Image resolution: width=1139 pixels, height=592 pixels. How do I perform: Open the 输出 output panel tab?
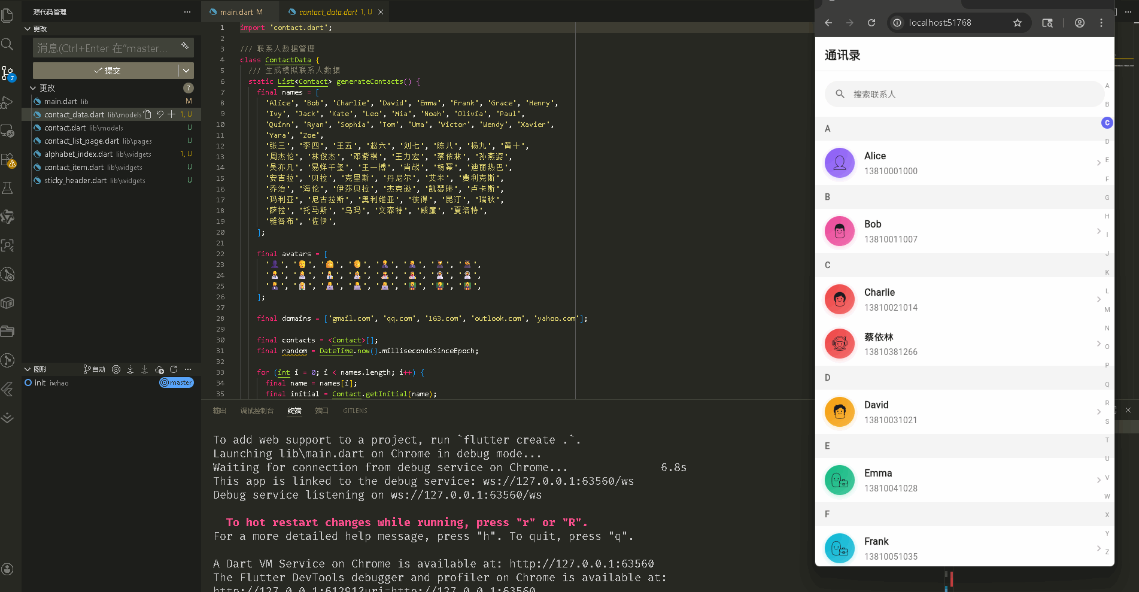point(220,411)
